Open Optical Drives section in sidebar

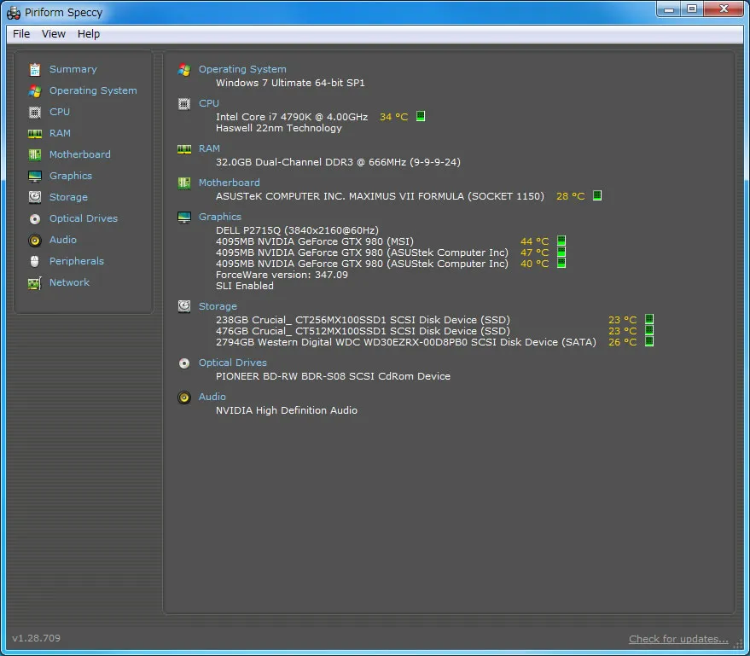(x=84, y=218)
